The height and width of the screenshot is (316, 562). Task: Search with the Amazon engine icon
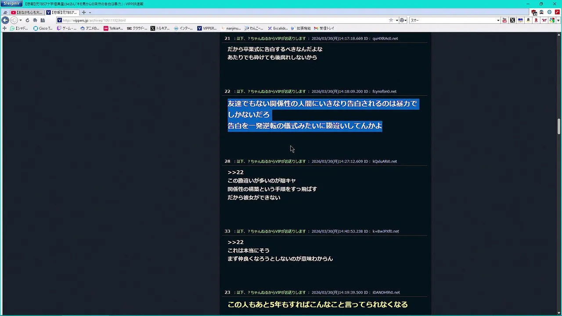tap(528, 20)
